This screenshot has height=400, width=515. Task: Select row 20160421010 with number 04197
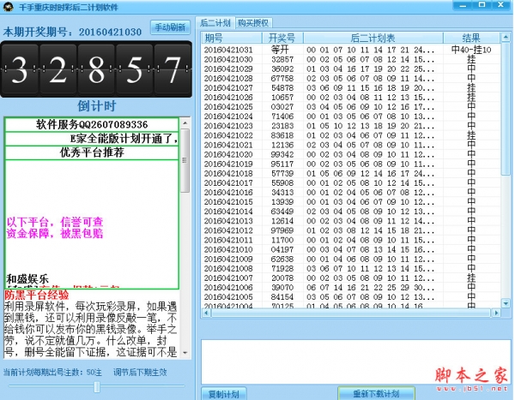pyautogui.click(x=351, y=249)
